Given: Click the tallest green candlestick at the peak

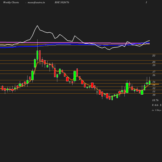Looking at the screenshot, I should 37,55.
